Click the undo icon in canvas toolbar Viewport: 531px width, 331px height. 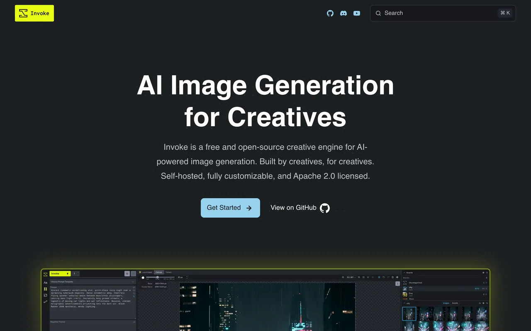click(x=384, y=277)
